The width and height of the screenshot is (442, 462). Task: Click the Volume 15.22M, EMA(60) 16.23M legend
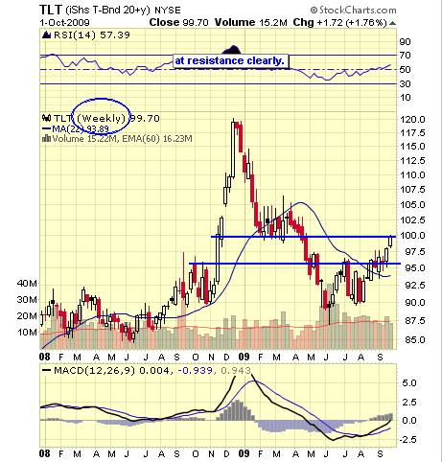click(x=122, y=139)
